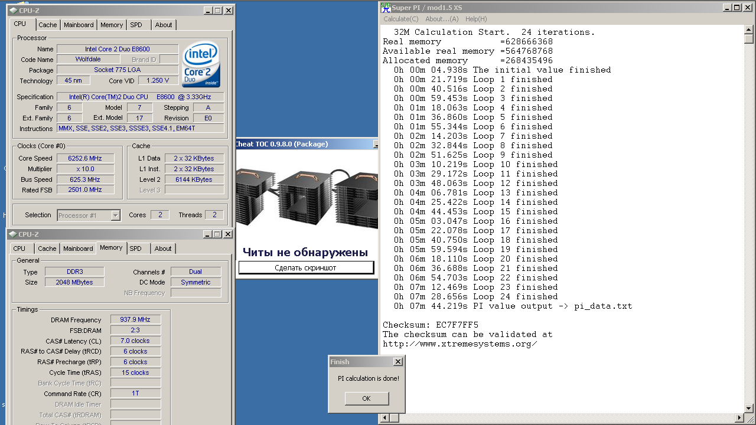
Task: Open About tab in top CPU-Z window
Action: [164, 25]
